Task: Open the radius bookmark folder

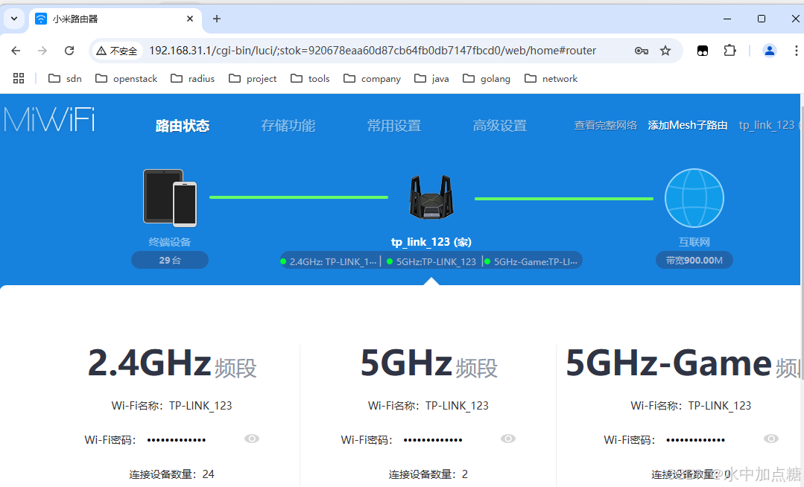Action: (193, 78)
